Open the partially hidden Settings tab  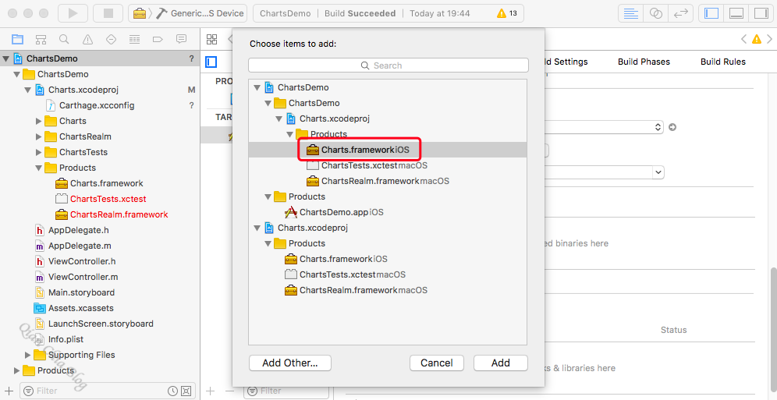point(566,62)
